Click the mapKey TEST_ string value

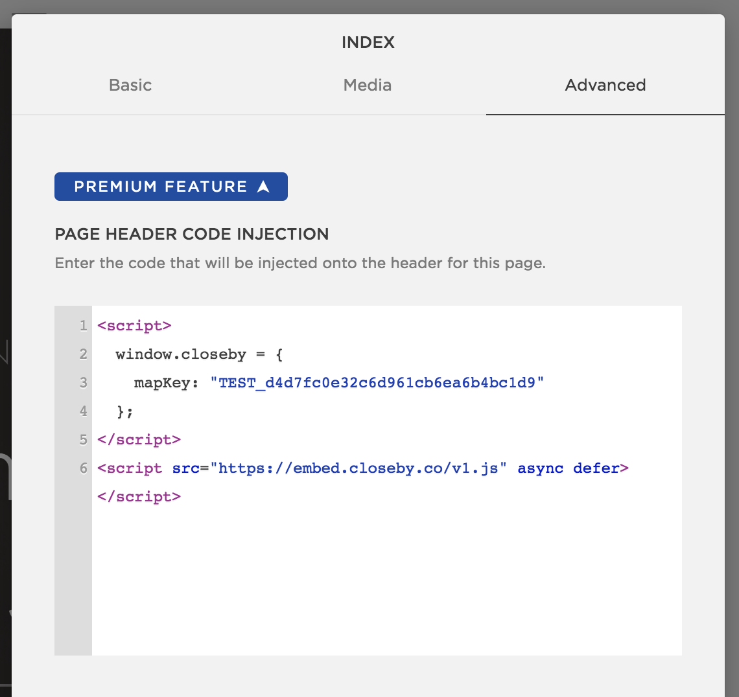pos(377,382)
